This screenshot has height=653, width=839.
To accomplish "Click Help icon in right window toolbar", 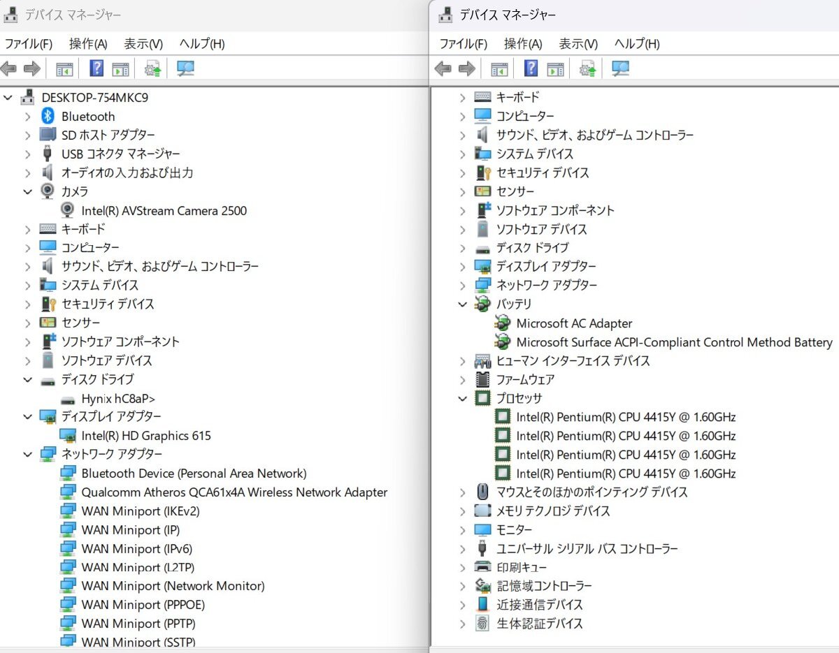I will (531, 68).
